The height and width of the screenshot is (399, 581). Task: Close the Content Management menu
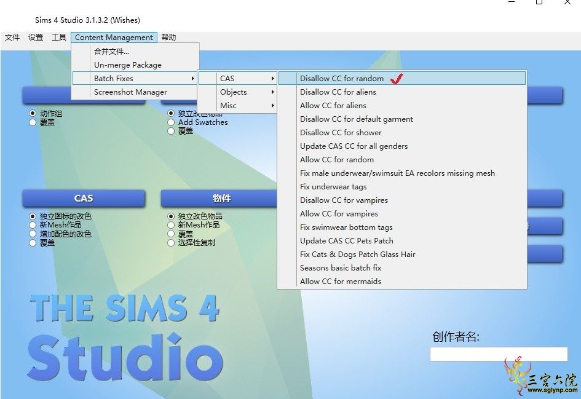(x=114, y=38)
